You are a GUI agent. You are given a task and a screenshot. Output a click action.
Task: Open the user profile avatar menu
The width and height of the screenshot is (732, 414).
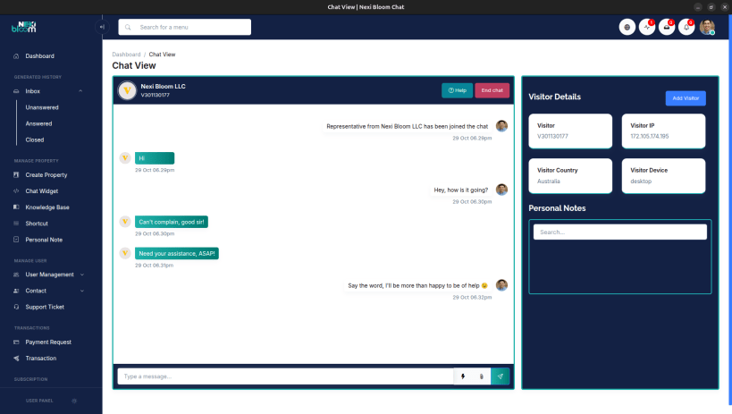707,27
